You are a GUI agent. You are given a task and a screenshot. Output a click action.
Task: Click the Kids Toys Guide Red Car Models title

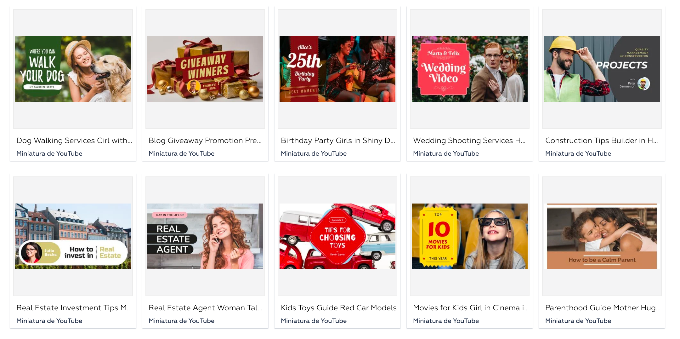(x=339, y=308)
